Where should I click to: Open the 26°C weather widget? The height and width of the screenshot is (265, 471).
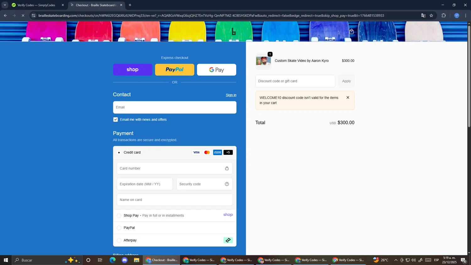click(381, 260)
